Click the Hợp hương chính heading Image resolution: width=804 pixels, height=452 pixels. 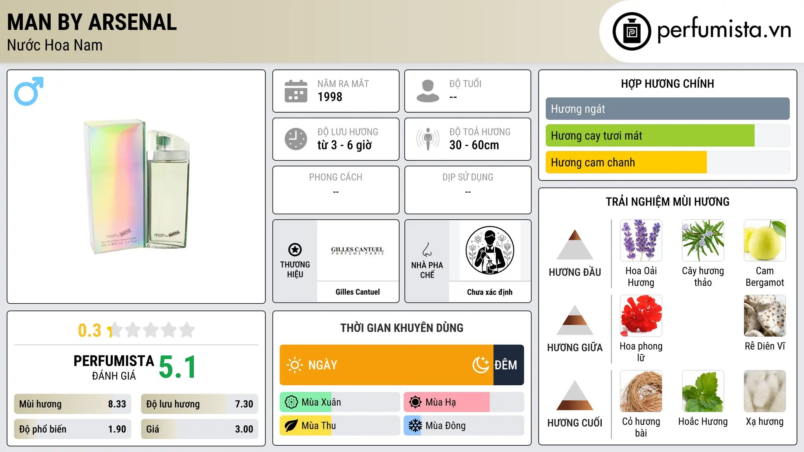click(x=667, y=84)
